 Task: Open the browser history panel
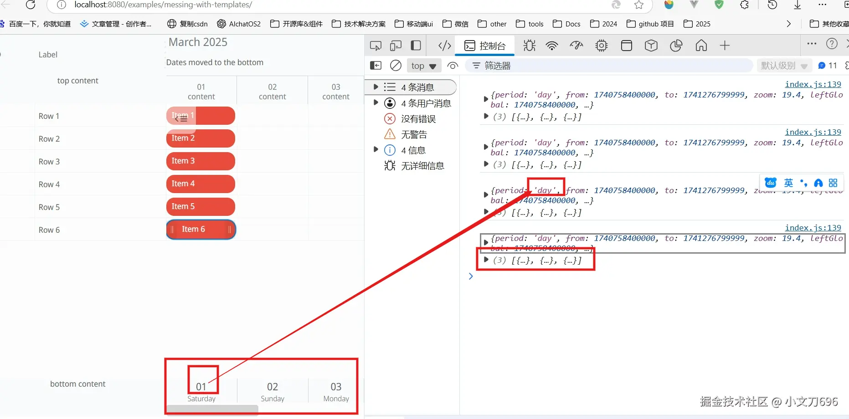772,5
